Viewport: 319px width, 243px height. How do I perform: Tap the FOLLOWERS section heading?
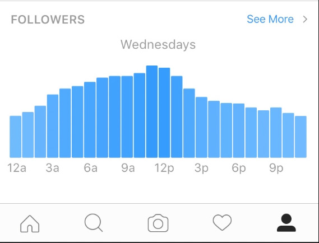click(x=48, y=20)
